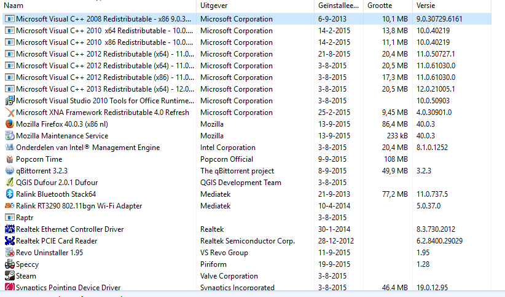Select Revo Uninstaller 1.95 name

click(49, 253)
